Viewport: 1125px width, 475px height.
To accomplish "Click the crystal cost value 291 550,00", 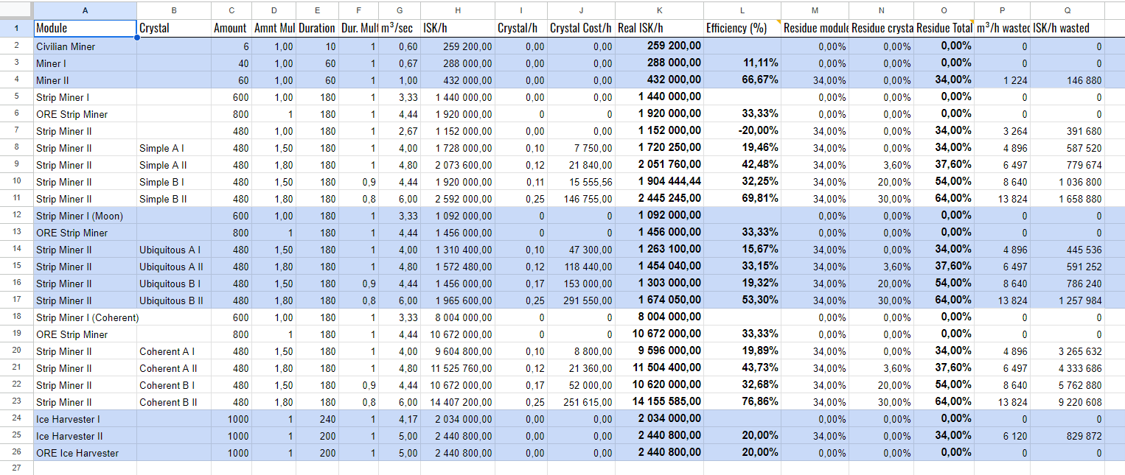I will click(x=581, y=300).
